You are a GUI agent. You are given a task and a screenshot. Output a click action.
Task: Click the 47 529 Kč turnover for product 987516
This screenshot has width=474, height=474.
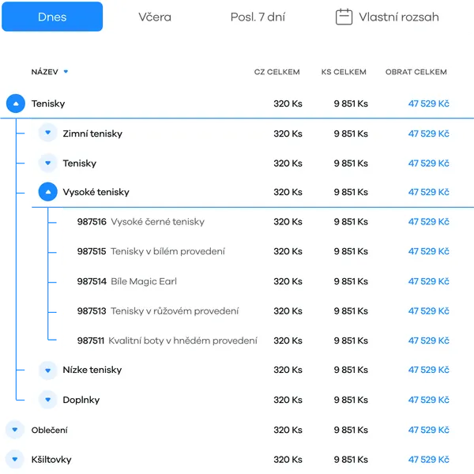point(429,221)
